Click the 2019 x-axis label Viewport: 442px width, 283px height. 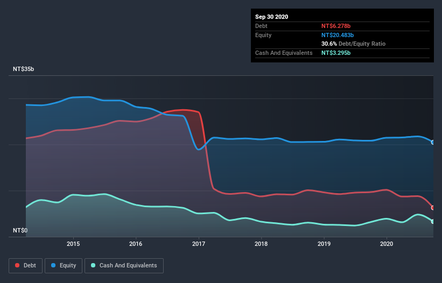(x=324, y=244)
